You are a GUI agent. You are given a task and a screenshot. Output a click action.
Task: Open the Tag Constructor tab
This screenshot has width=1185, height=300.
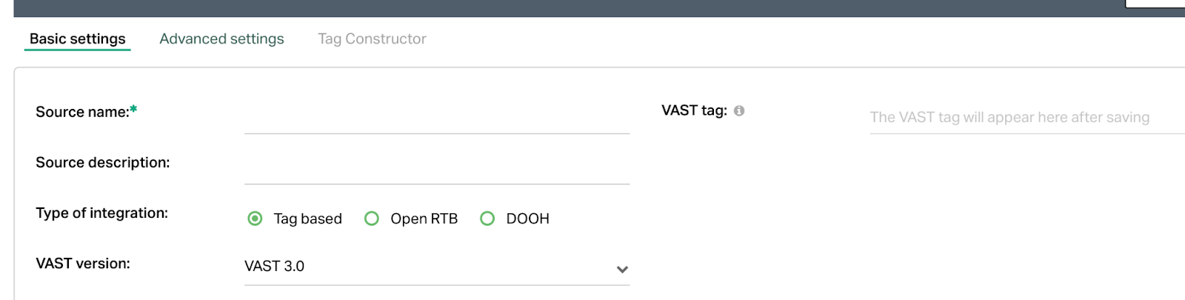tap(372, 39)
